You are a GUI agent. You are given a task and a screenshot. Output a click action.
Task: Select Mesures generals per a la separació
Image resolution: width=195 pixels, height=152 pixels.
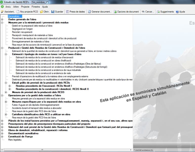(x=38, y=99)
